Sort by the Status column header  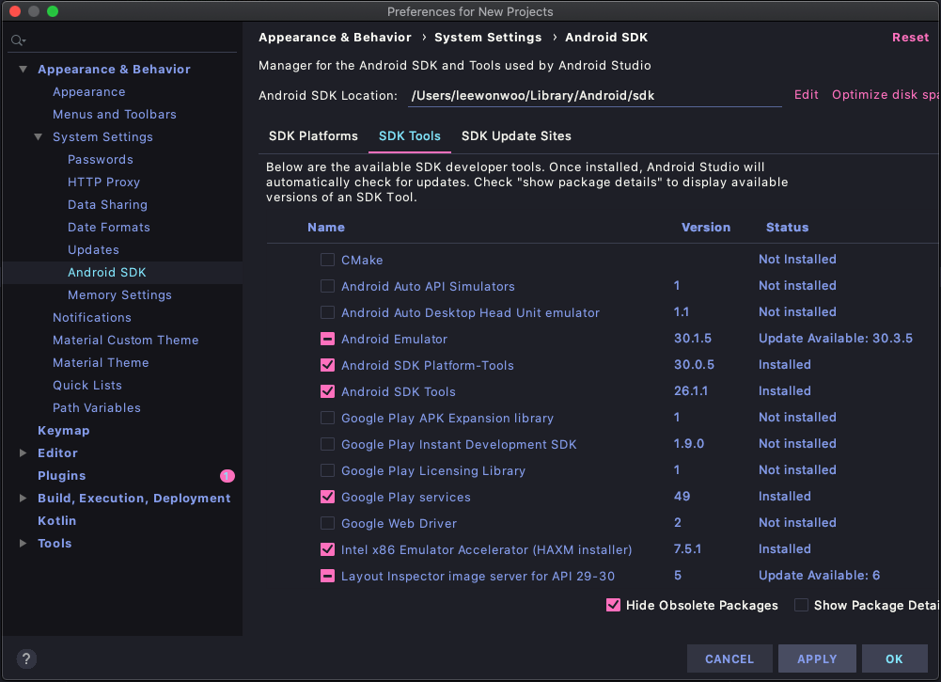[x=788, y=228]
